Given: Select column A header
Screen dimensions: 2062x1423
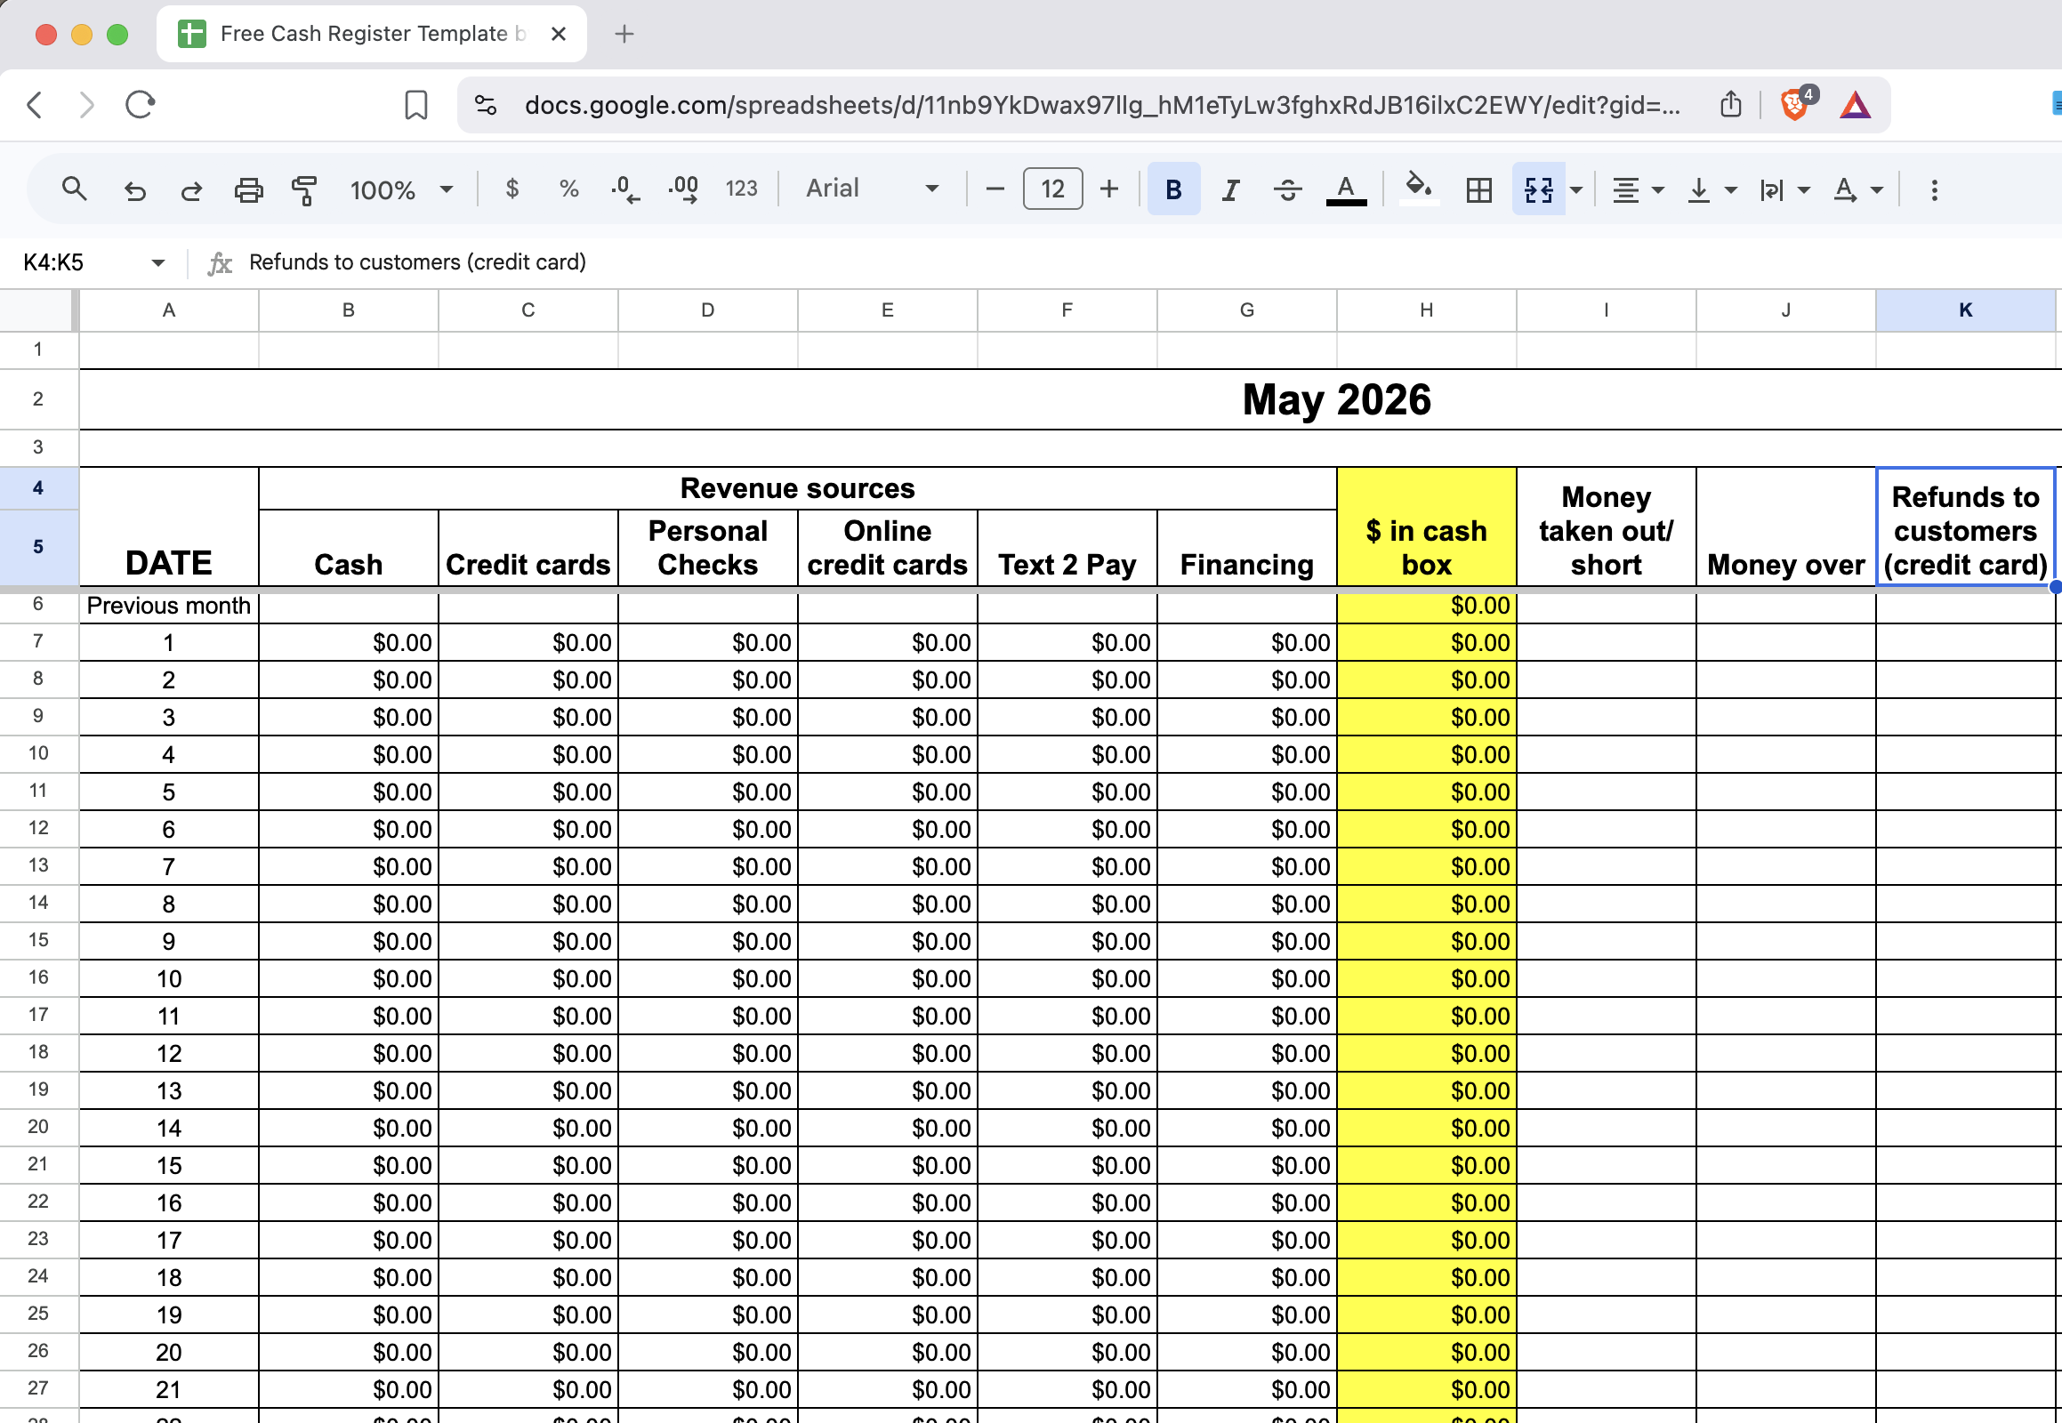Looking at the screenshot, I should [x=168, y=310].
